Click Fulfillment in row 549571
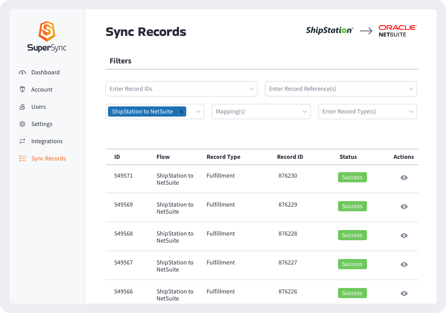 (x=221, y=176)
